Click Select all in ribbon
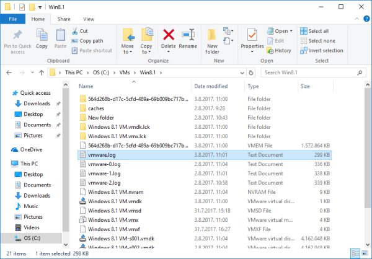372x259 pixels. click(314, 31)
